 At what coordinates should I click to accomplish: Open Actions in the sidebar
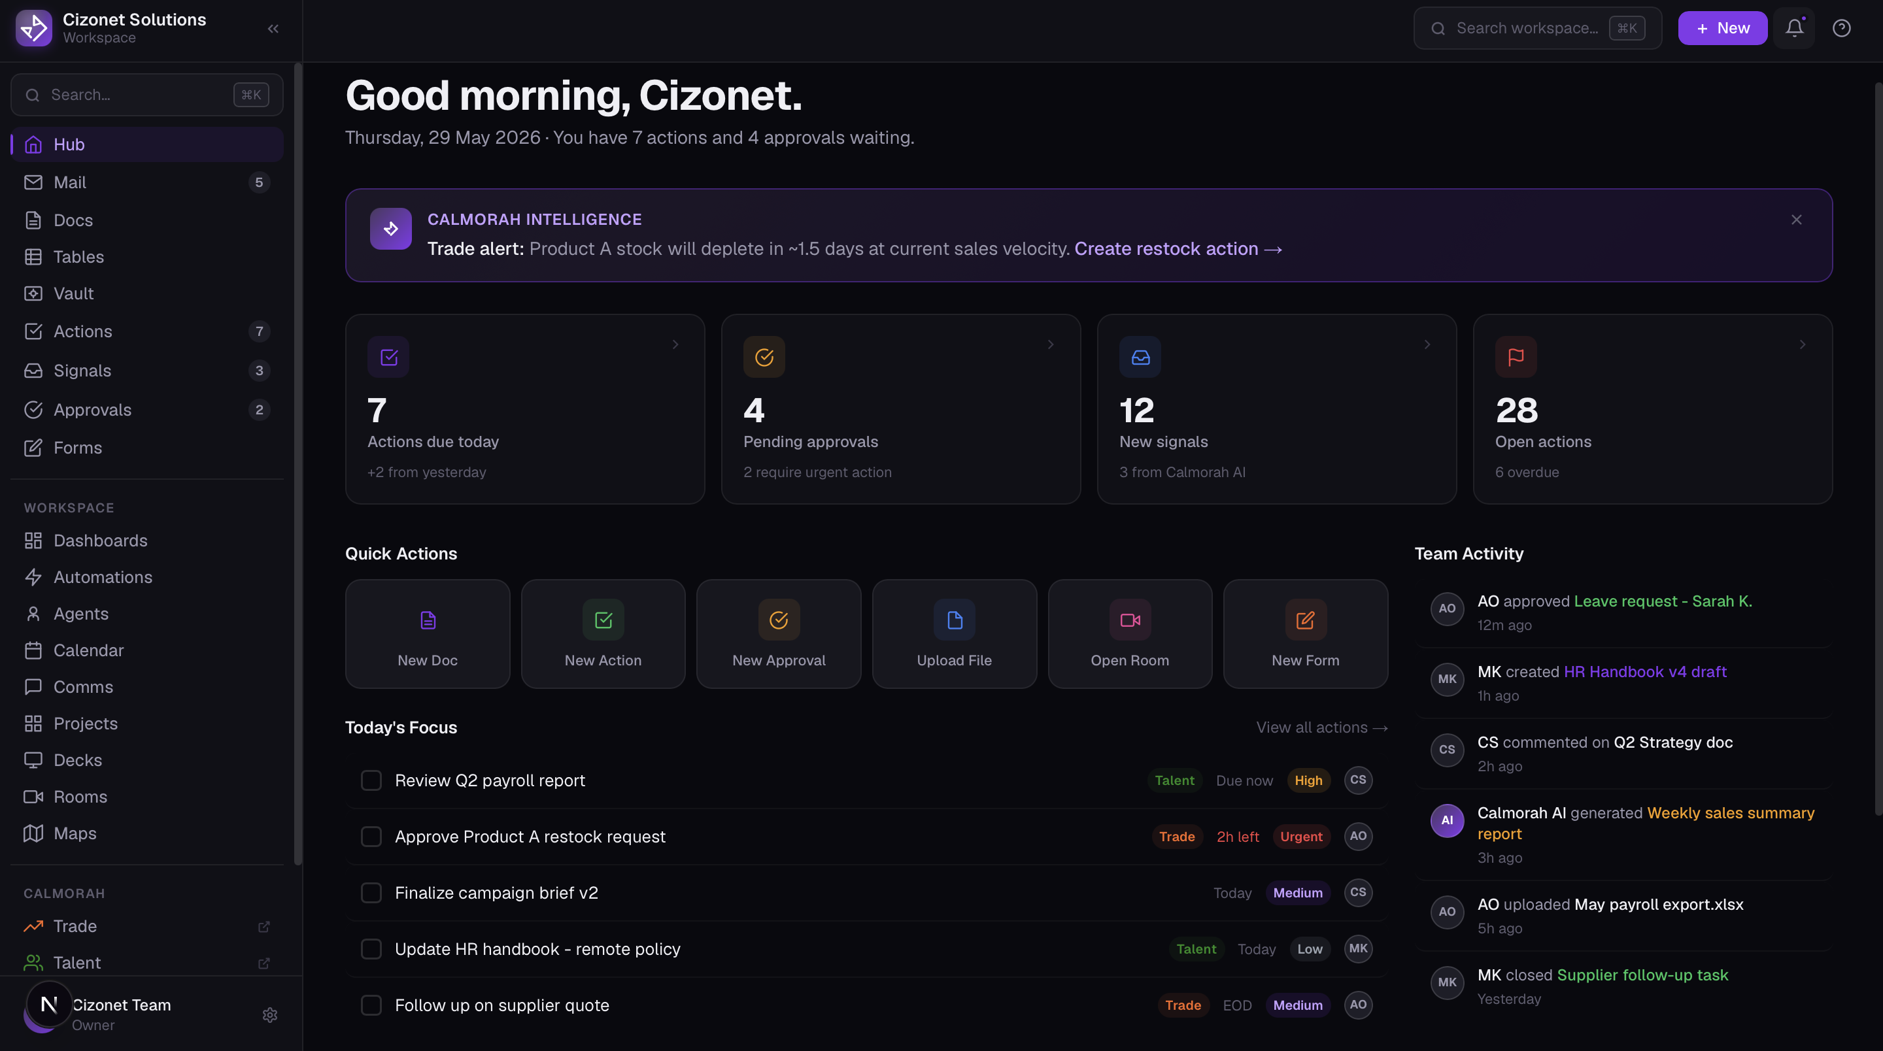[x=147, y=331]
